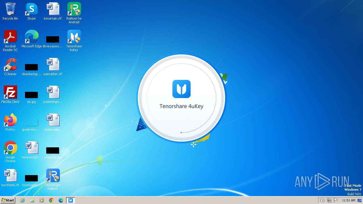
Task: Open the Recycle Bin desktop icon
Action: tap(10, 11)
